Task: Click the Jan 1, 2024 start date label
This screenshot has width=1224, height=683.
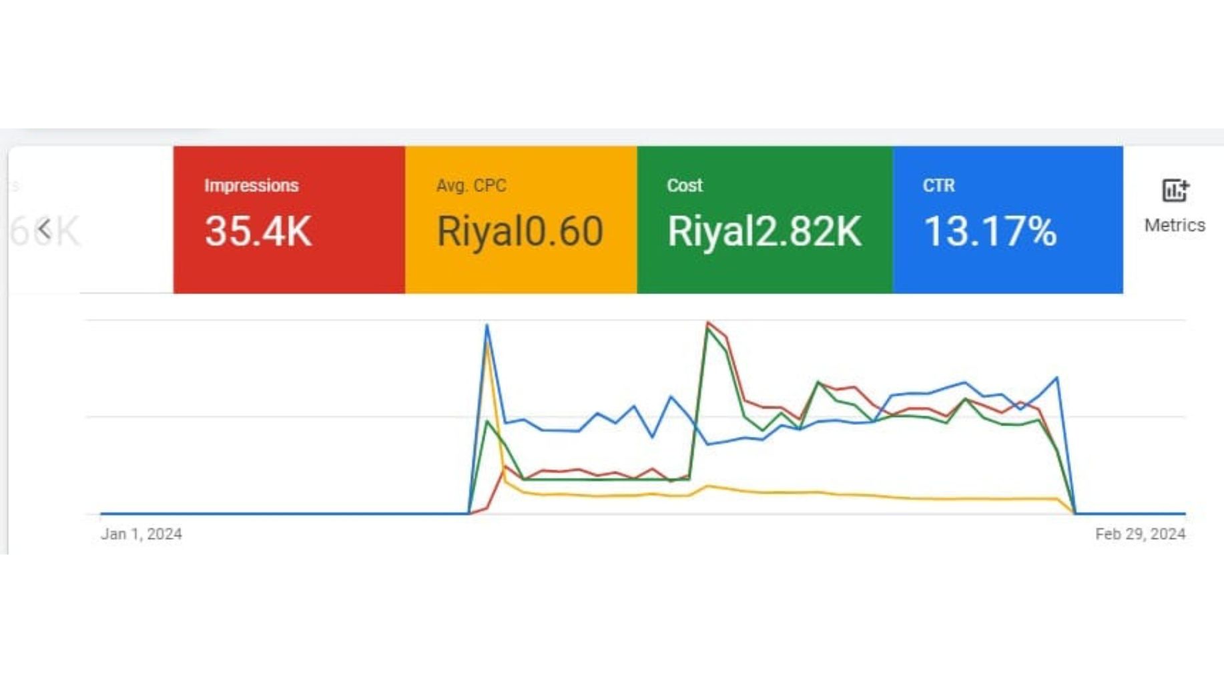Action: pos(141,534)
